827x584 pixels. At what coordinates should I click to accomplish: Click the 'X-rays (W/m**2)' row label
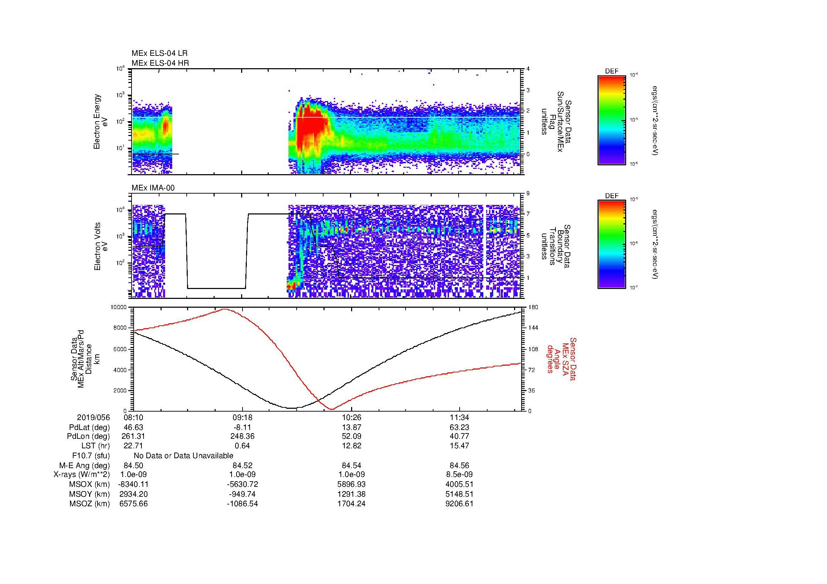click(x=81, y=474)
